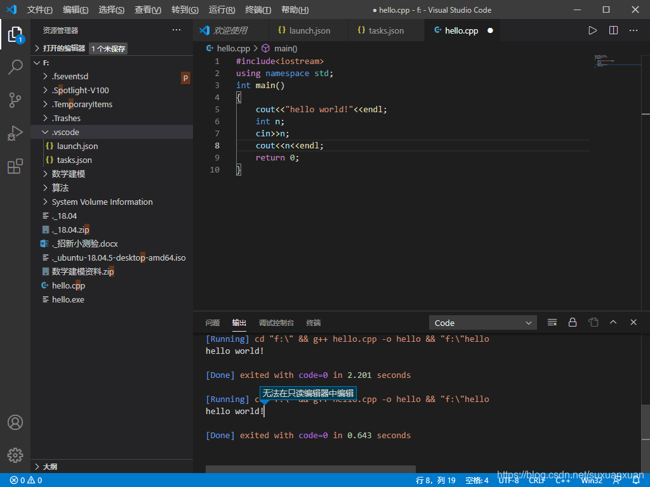Viewport: 650px width, 487px height.
Task: Maximize the bottom panel with chevron
Action: pos(613,322)
